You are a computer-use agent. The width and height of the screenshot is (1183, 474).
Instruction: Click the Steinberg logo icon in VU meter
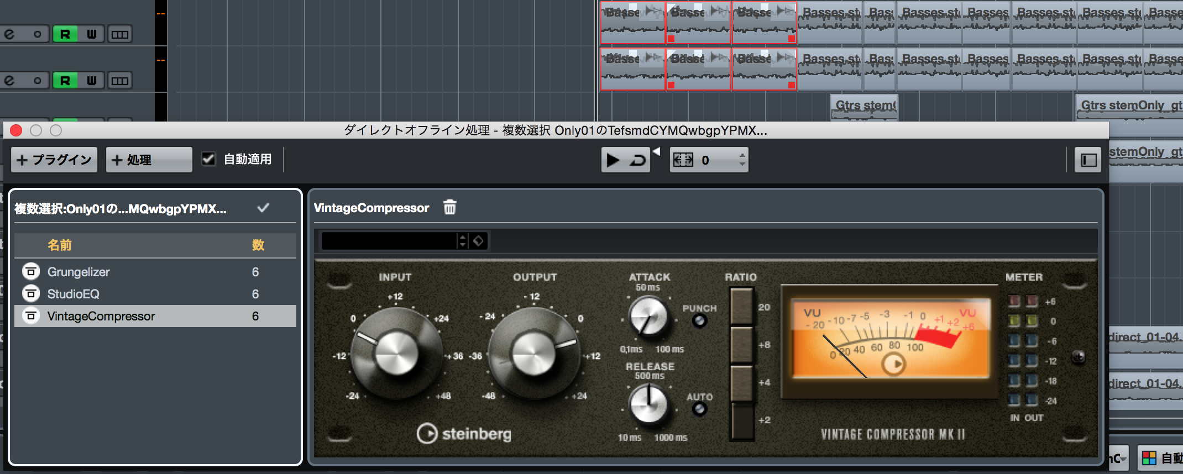[x=894, y=364]
